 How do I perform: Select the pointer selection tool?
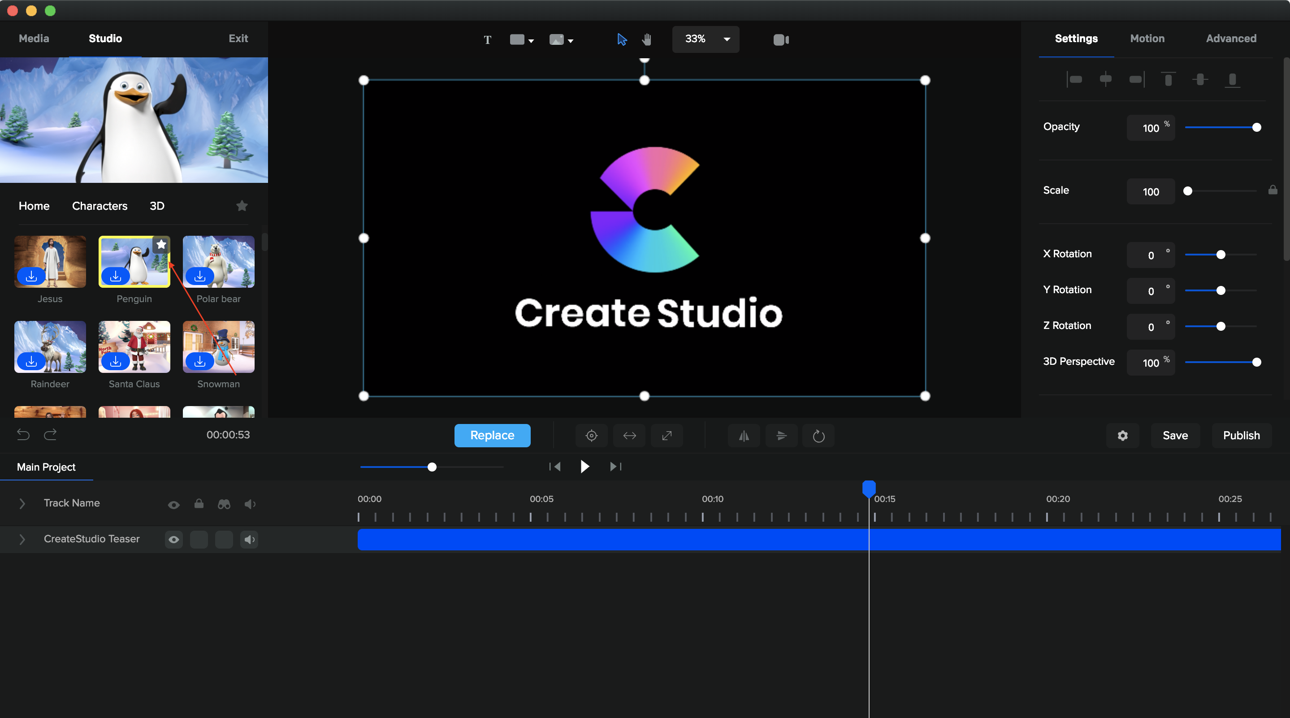click(621, 39)
